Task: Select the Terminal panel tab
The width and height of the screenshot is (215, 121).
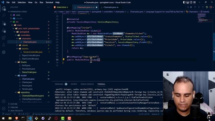Action: coord(101,84)
